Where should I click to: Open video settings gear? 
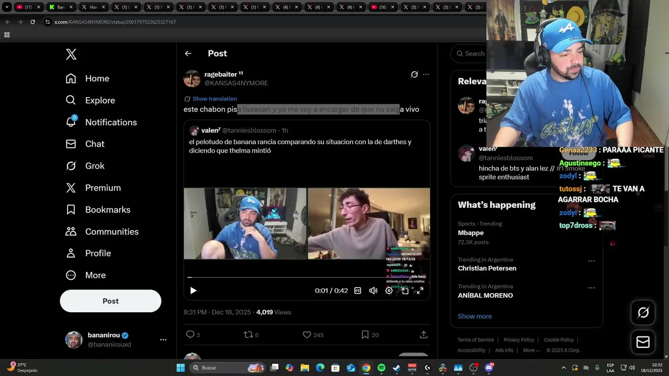[x=389, y=290]
